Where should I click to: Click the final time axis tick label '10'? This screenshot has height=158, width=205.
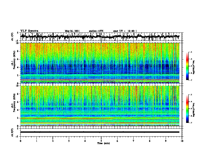point(182,141)
